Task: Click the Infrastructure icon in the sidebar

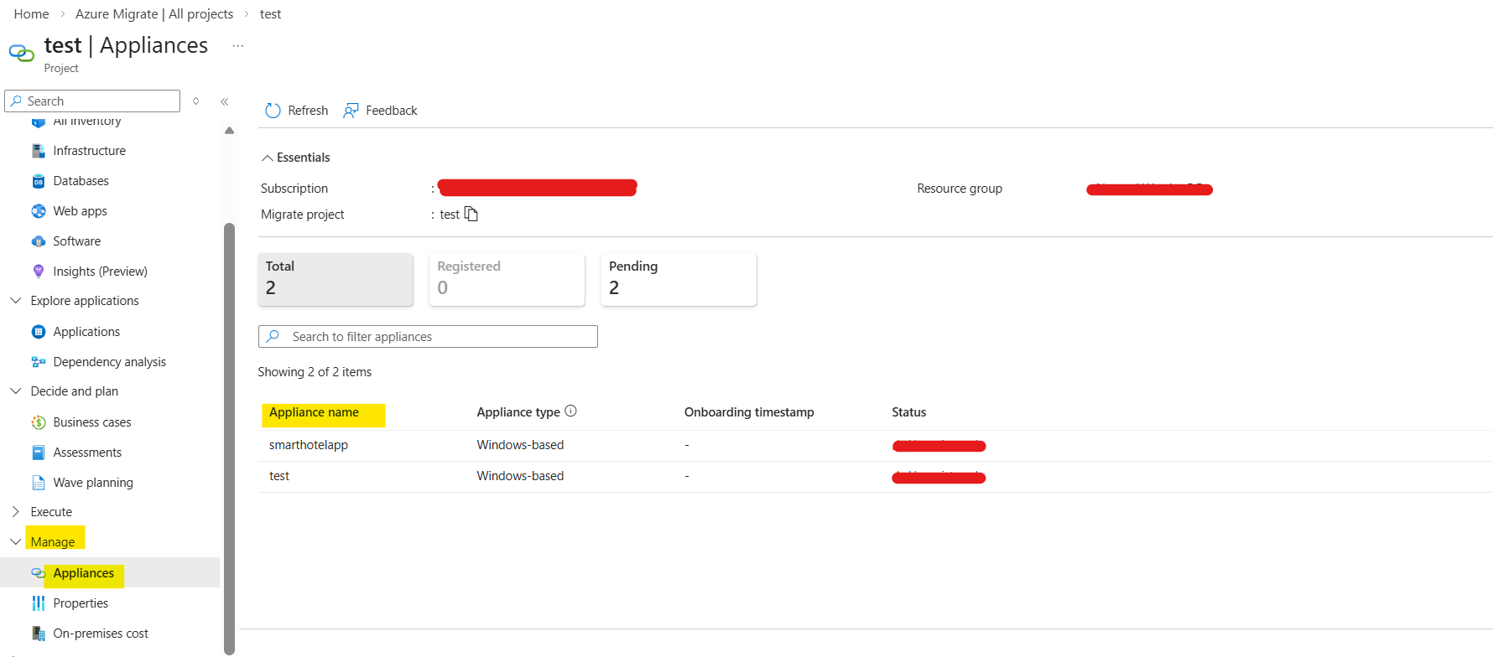Action: (39, 151)
